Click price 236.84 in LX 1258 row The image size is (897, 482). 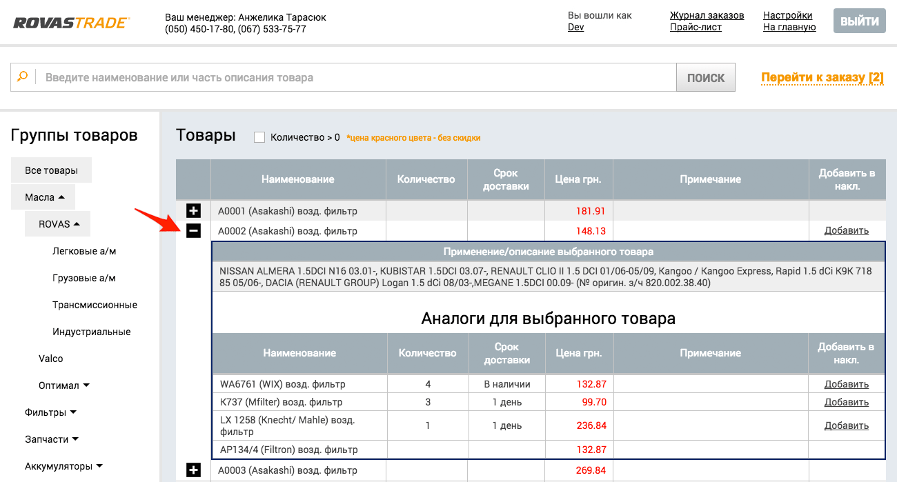(x=591, y=426)
